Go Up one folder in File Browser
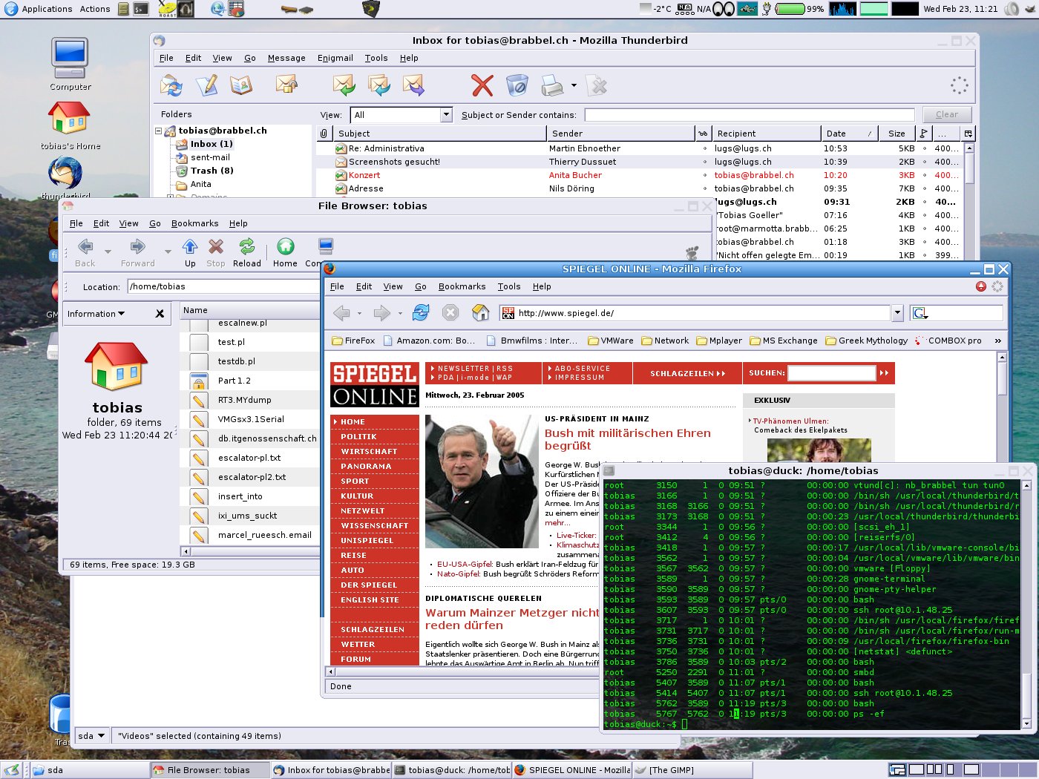The image size is (1039, 779). coord(190,252)
